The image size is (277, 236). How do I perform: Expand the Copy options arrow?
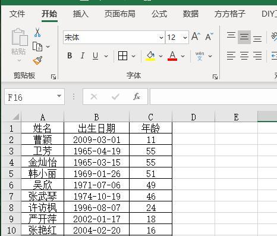click(48, 46)
